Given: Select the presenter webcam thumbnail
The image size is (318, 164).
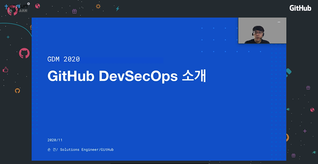Looking at the screenshot, I should [262, 30].
